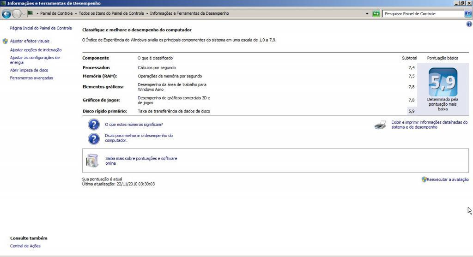Select Informações e Ferramentas de Desempenho breadcrumb
The height and width of the screenshot is (257, 473).
189,13
